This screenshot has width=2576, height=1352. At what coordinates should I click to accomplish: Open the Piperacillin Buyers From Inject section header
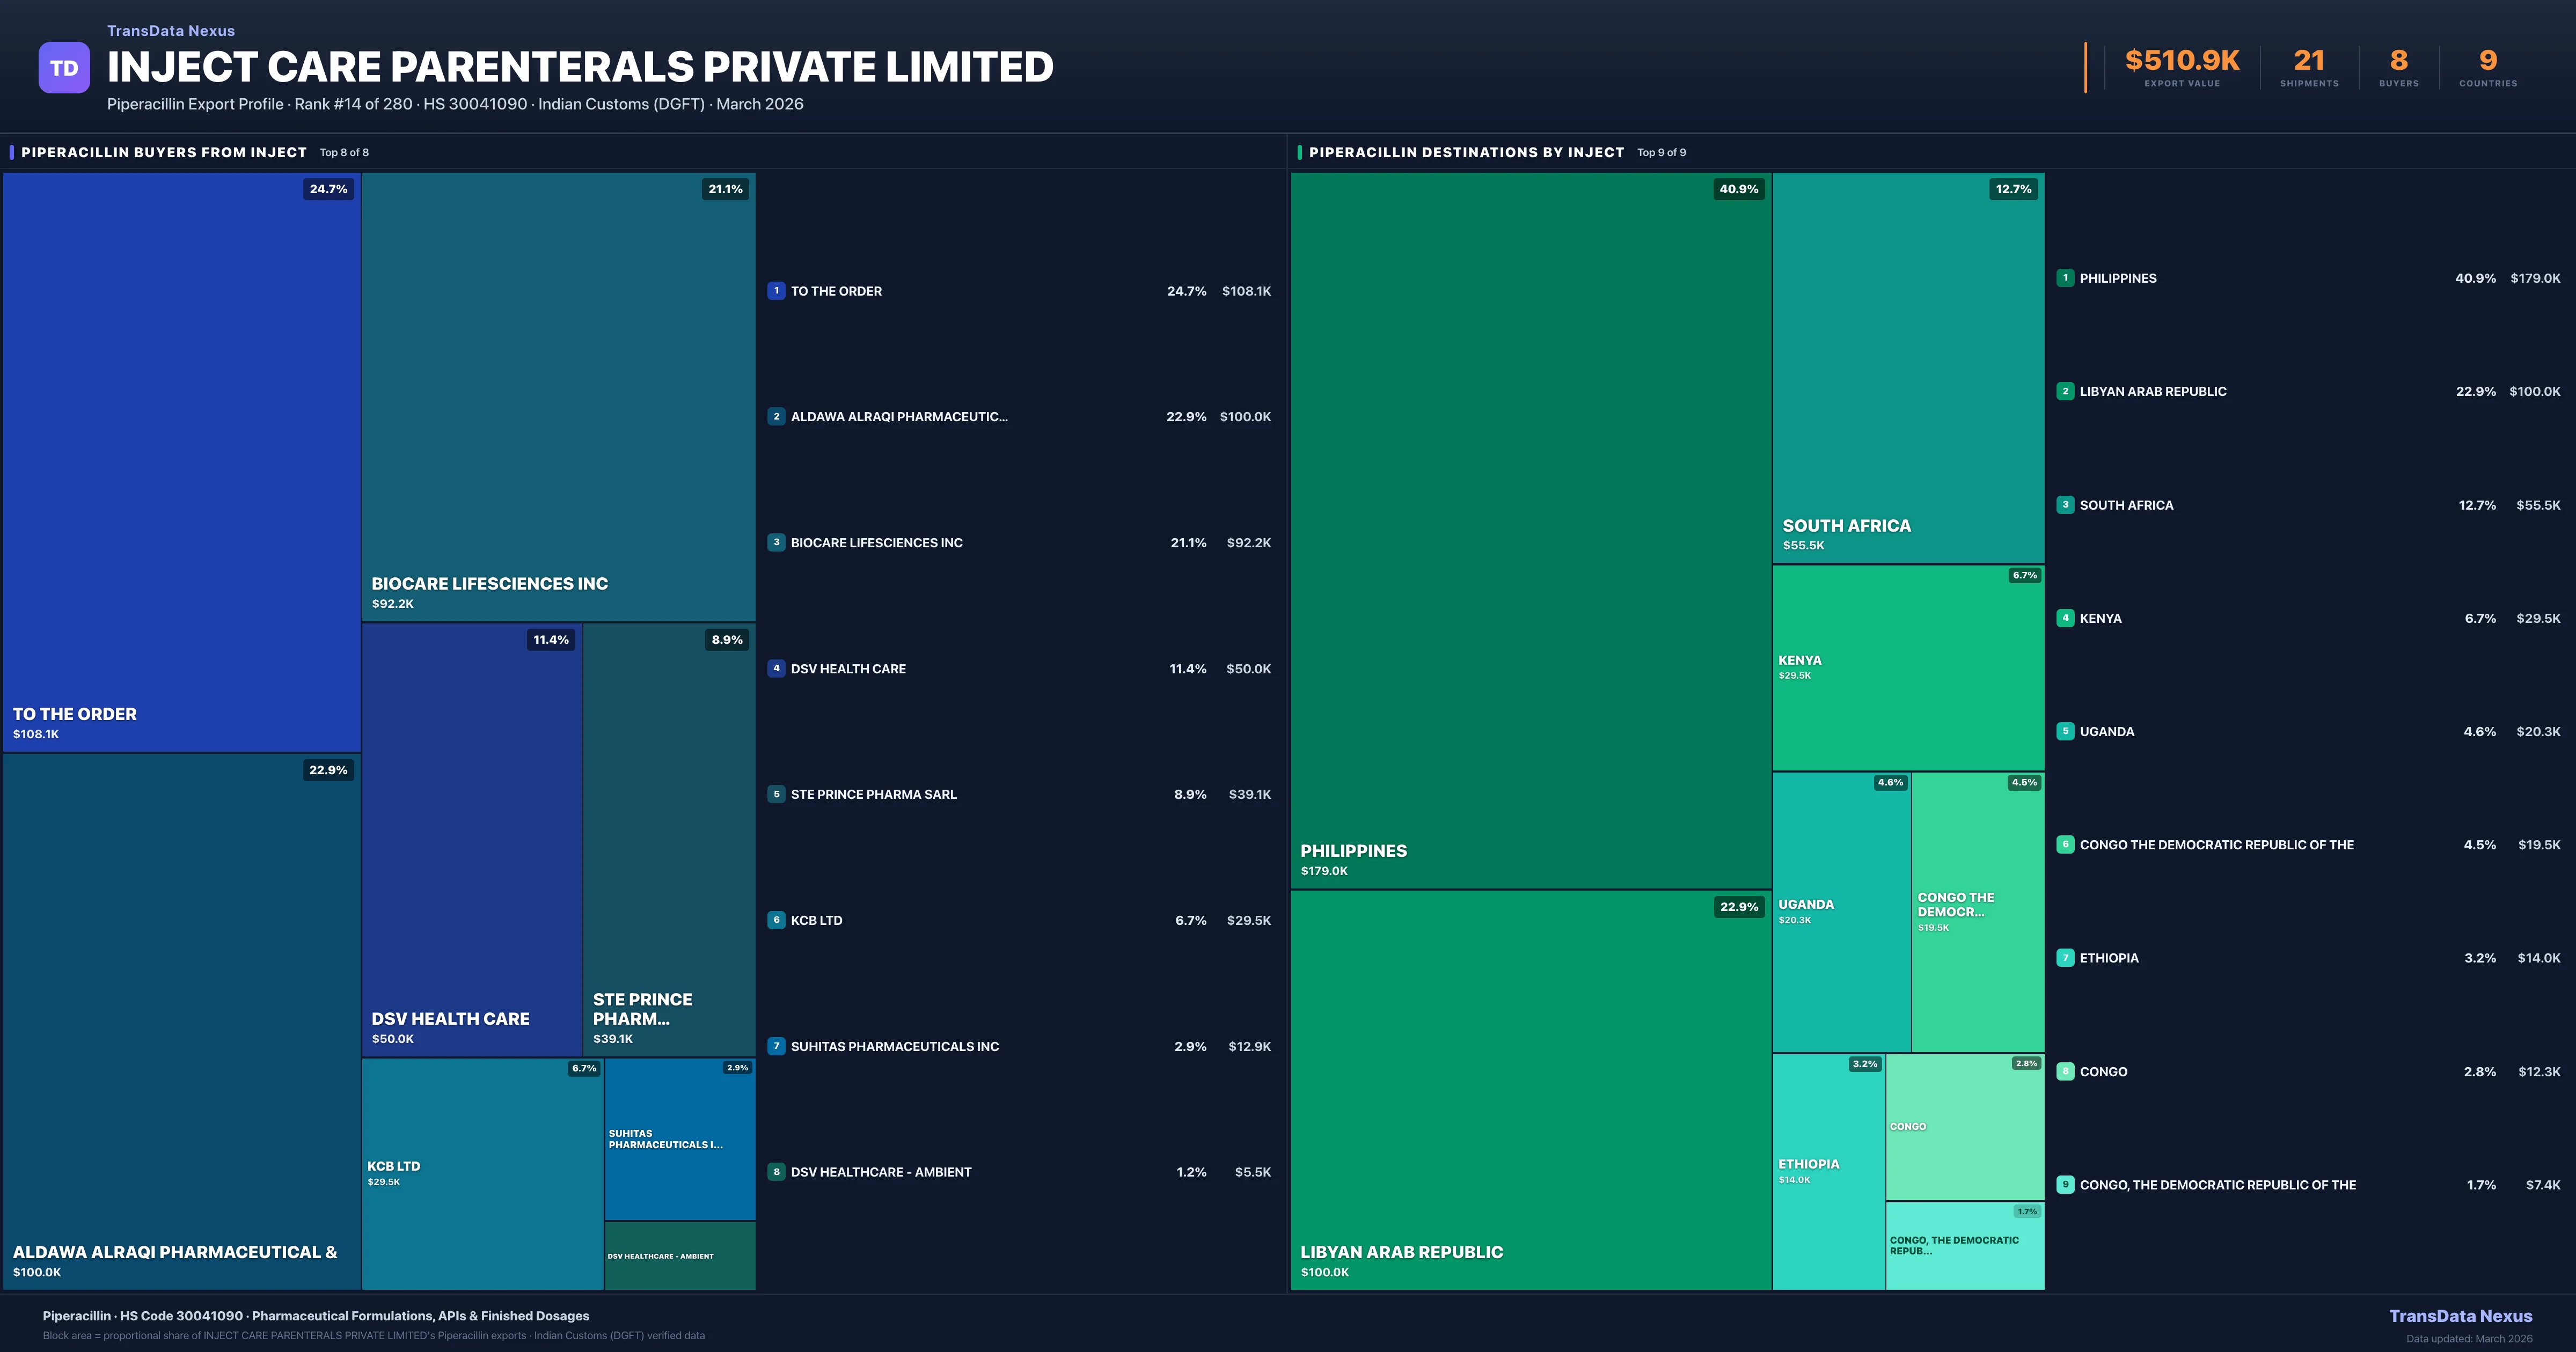pos(164,152)
